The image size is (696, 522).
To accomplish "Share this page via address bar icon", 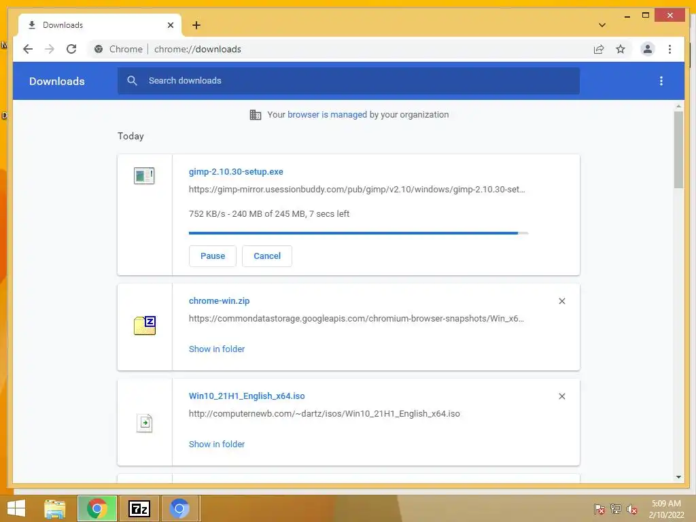I will [x=599, y=49].
